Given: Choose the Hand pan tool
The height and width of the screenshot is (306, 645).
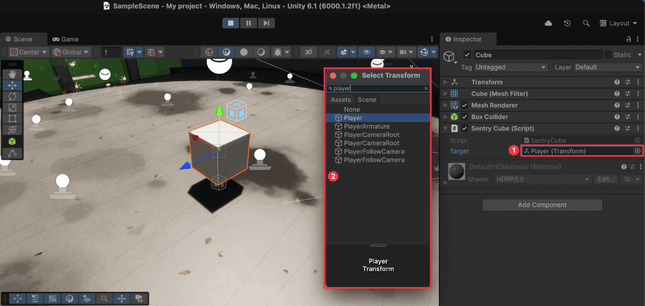Looking at the screenshot, I should tap(12, 74).
